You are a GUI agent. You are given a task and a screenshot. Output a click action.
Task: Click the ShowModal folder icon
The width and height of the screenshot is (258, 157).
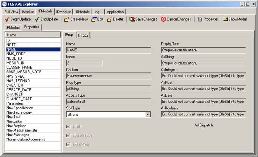225,19
